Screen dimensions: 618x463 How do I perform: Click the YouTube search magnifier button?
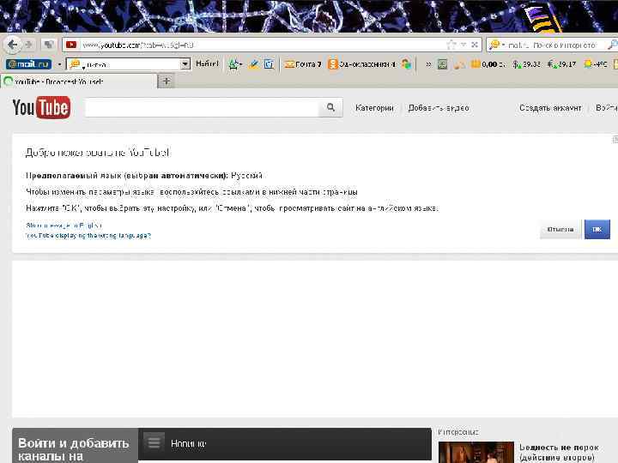click(330, 107)
